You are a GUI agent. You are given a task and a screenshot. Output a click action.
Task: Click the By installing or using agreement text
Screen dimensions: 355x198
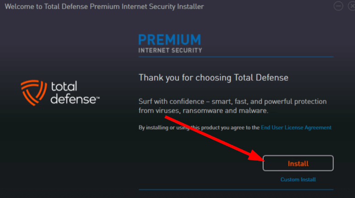pyautogui.click(x=199, y=128)
